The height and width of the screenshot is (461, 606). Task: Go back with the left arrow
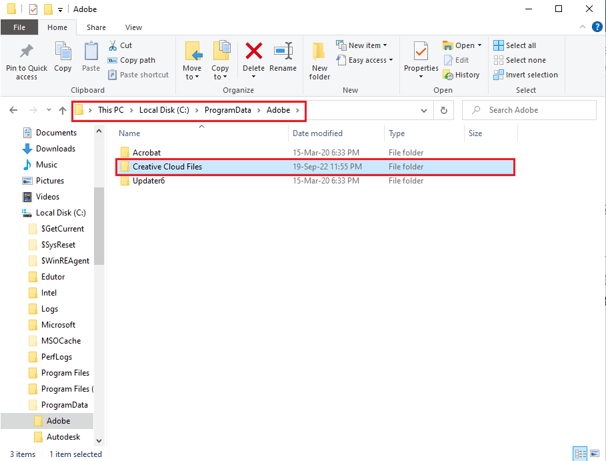13,110
